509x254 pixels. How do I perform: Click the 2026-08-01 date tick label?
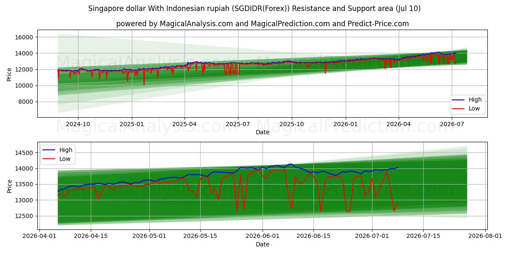(485, 236)
